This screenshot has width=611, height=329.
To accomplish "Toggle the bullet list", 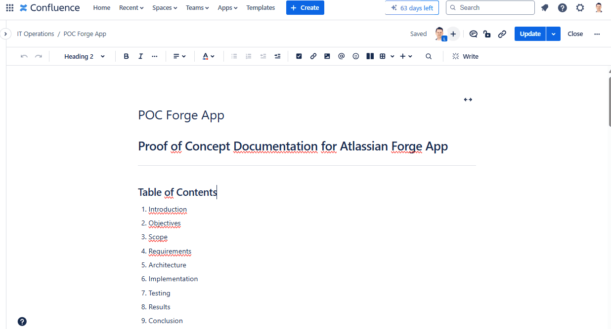I will [x=234, y=56].
